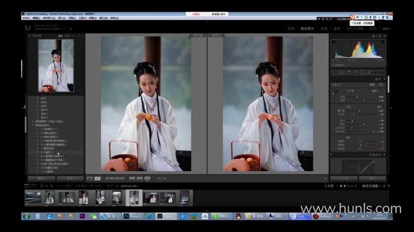This screenshot has height=232, width=414.
Task: Click the 曝光度 exposure slider handle
Action: [360, 111]
